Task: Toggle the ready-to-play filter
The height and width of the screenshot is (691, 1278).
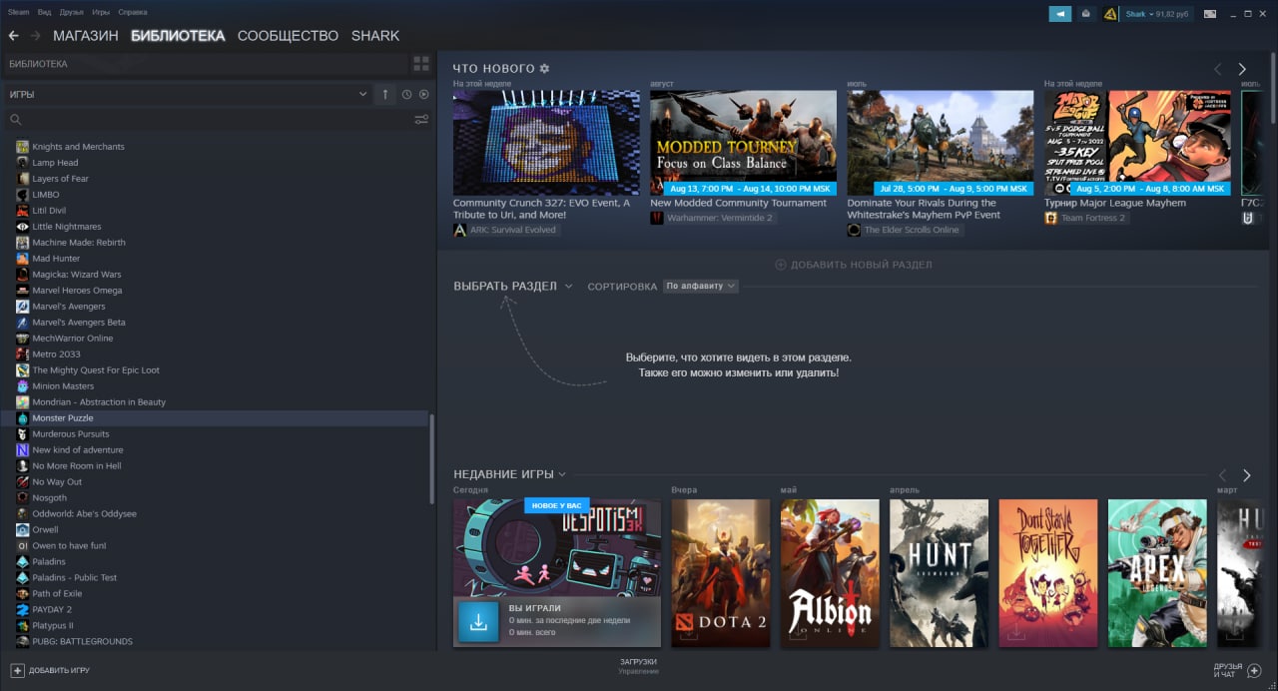Action: coord(423,94)
